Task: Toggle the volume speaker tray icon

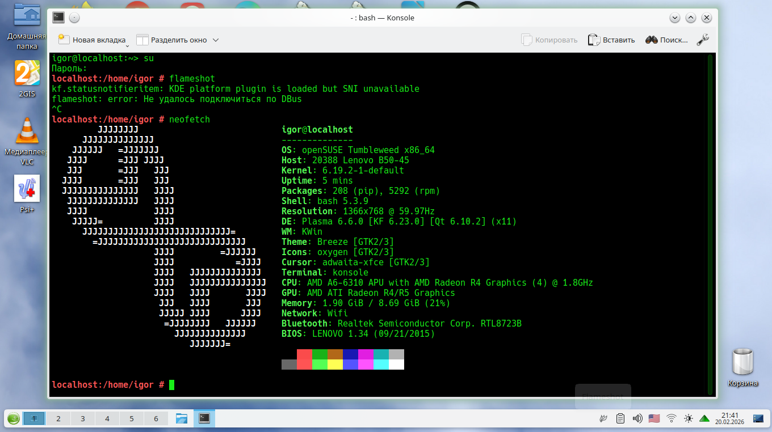Action: [x=637, y=419]
